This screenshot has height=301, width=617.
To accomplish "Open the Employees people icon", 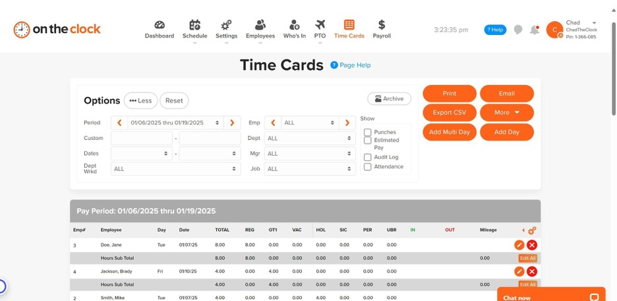I will click(260, 25).
